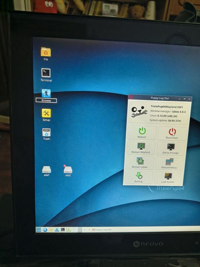Viewport: 200px width, 267px height.
Task: Switch to workspace 3 in the taskbar pager
Action: (89, 230)
